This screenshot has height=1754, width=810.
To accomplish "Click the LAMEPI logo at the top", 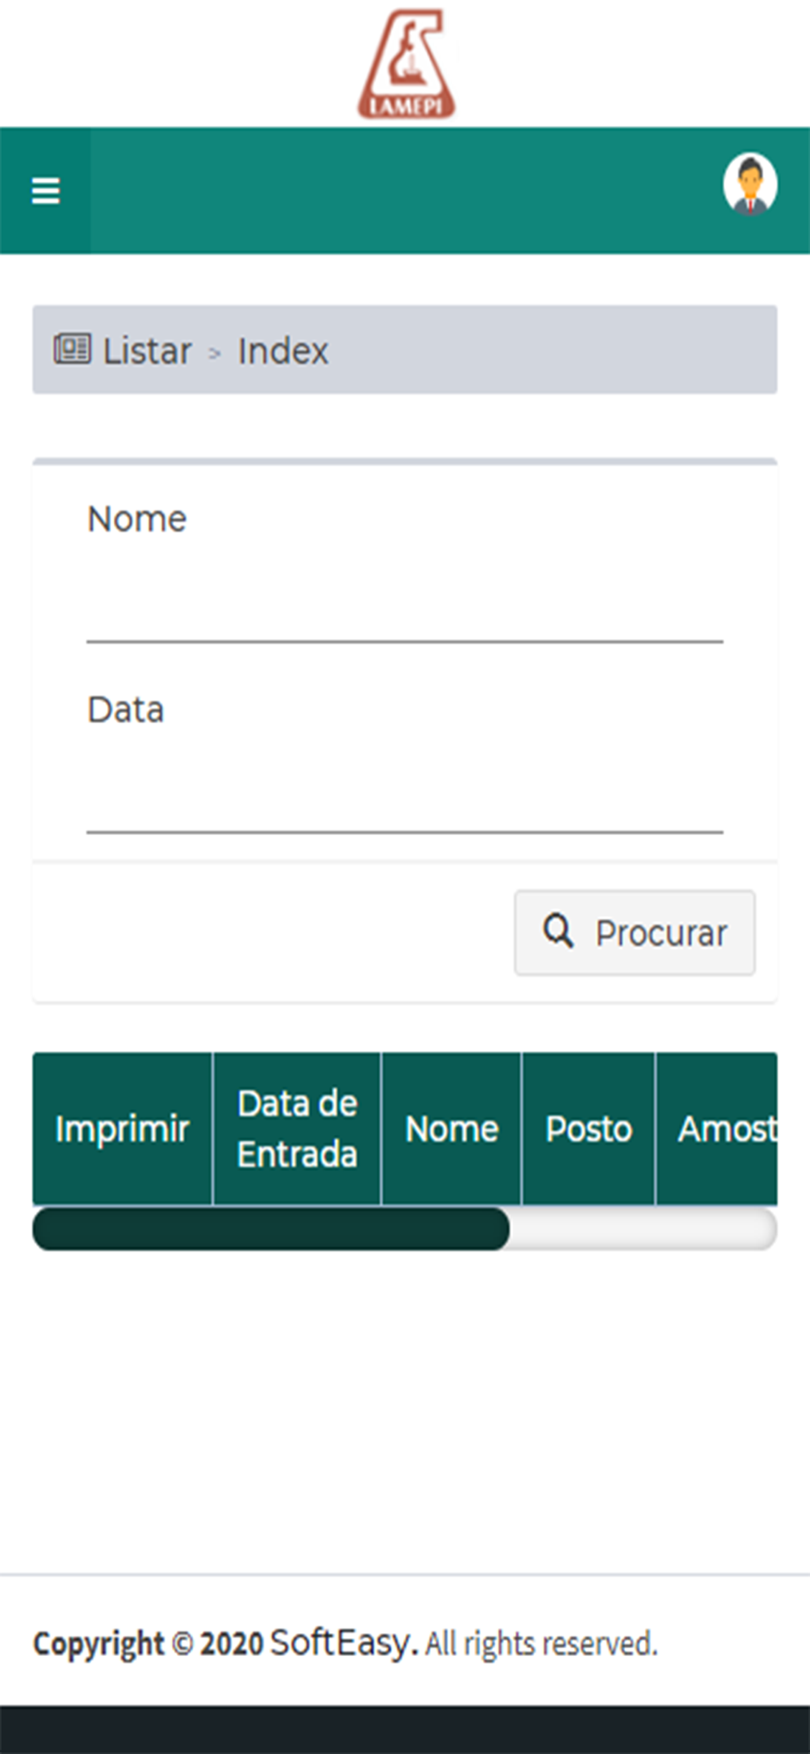I will [406, 63].
